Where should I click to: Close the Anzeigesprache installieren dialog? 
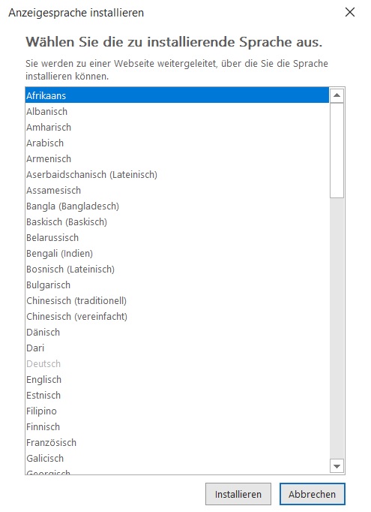coord(350,13)
